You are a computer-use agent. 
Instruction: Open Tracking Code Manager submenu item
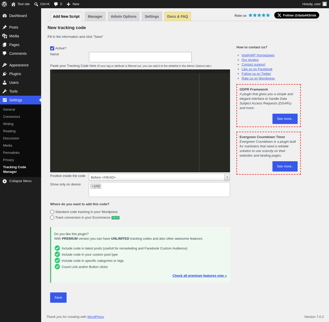click(x=15, y=169)
